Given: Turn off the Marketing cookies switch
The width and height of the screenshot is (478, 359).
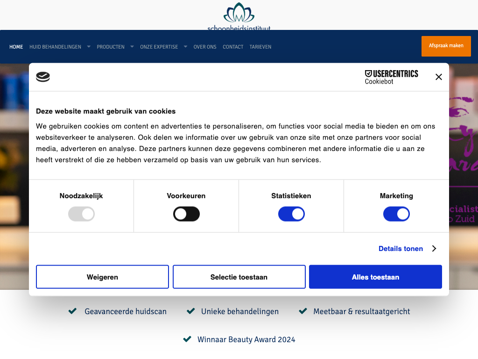Looking at the screenshot, I should pyautogui.click(x=396, y=214).
